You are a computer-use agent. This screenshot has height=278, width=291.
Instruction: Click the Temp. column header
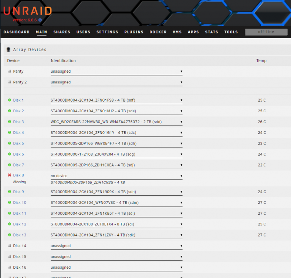(x=262, y=61)
